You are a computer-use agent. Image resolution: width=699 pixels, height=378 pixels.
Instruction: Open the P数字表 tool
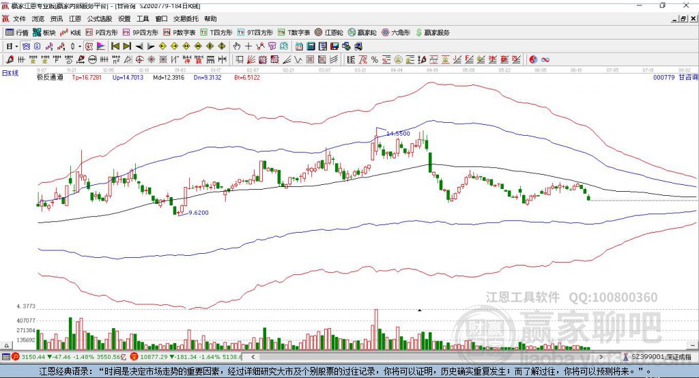tap(180, 33)
